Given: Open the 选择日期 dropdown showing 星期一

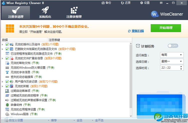Looking at the screenshot, I should pyautogui.click(x=172, y=61).
